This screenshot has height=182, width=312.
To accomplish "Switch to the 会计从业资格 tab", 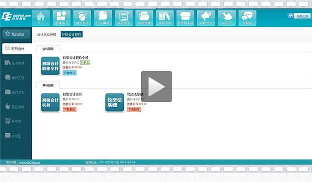I will point(47,34).
